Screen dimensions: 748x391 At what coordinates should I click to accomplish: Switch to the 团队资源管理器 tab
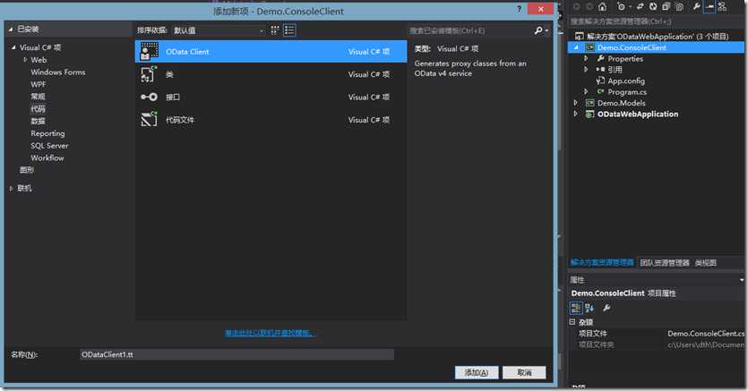(665, 262)
